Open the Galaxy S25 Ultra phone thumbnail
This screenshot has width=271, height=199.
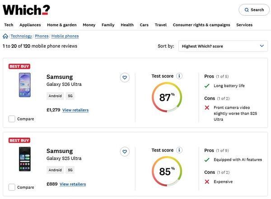click(24, 159)
